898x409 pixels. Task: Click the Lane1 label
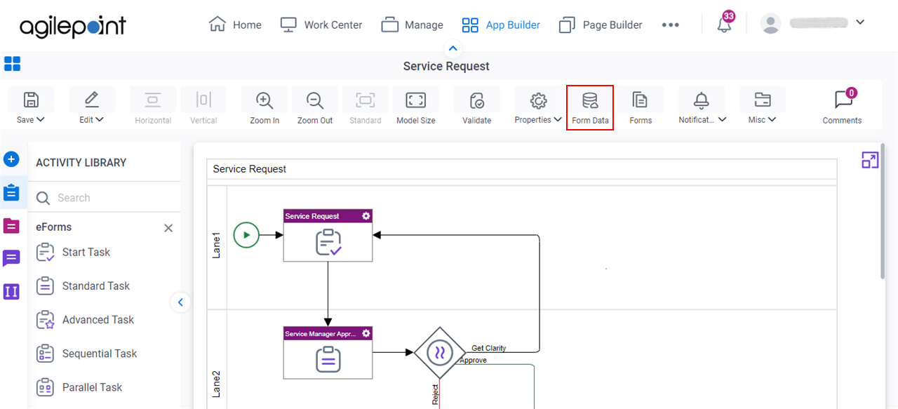point(216,246)
